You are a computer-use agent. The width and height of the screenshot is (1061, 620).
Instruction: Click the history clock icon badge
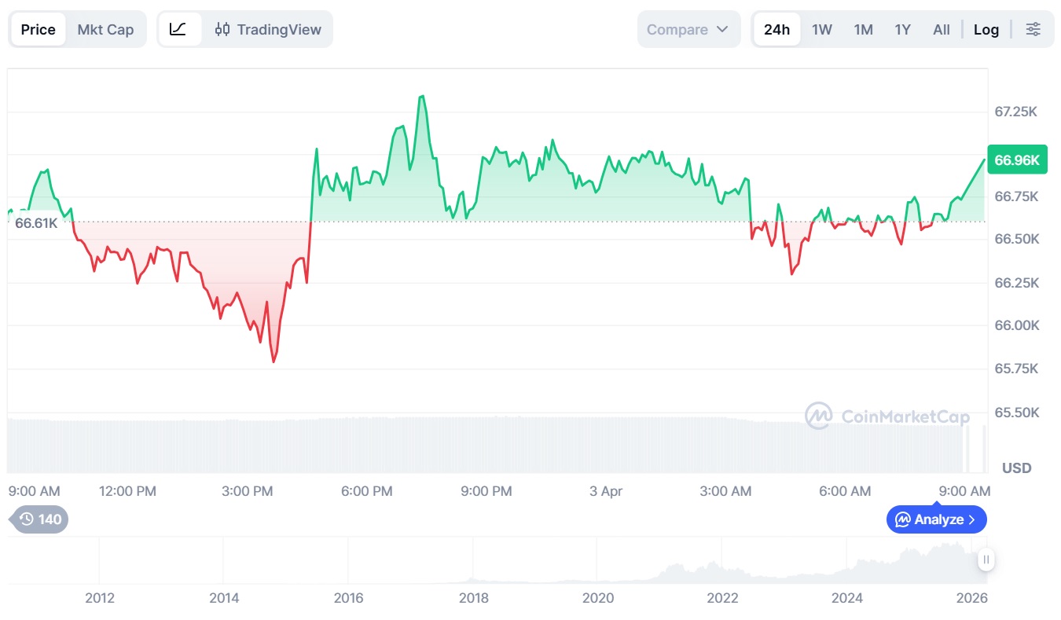[39, 519]
